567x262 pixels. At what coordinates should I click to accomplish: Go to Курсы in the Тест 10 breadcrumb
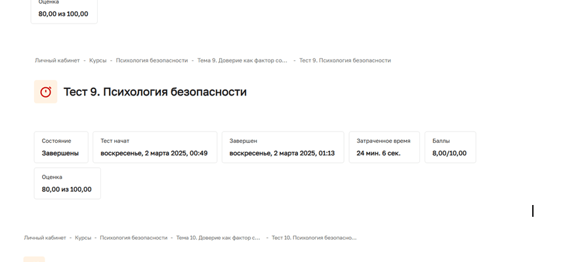pos(83,238)
